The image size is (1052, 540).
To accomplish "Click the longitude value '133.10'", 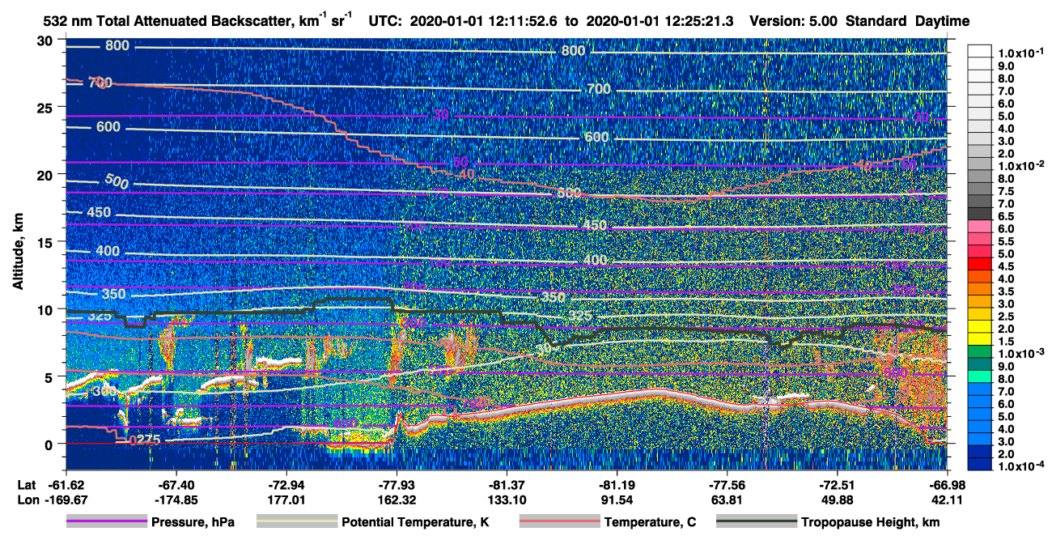I will (x=507, y=500).
